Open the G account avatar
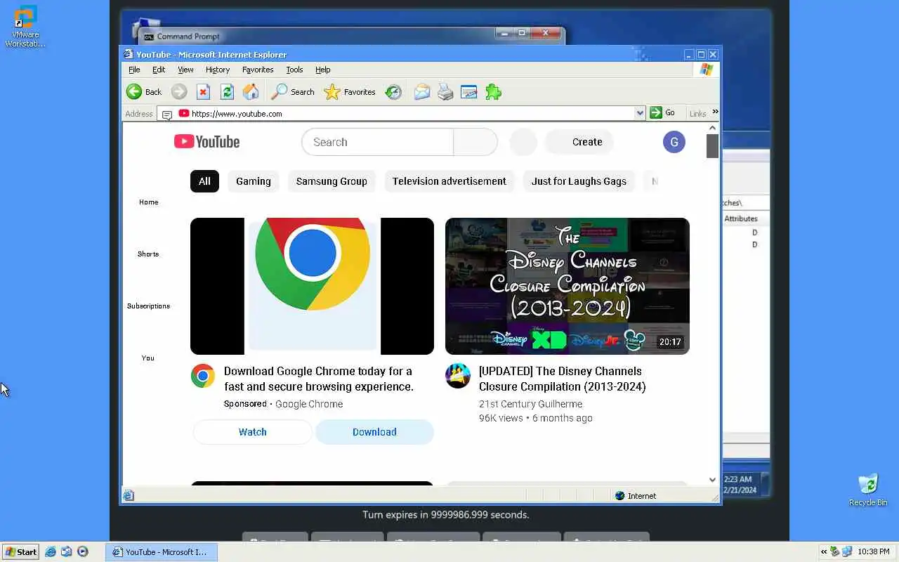Screen dimensions: 899x562 (674, 142)
